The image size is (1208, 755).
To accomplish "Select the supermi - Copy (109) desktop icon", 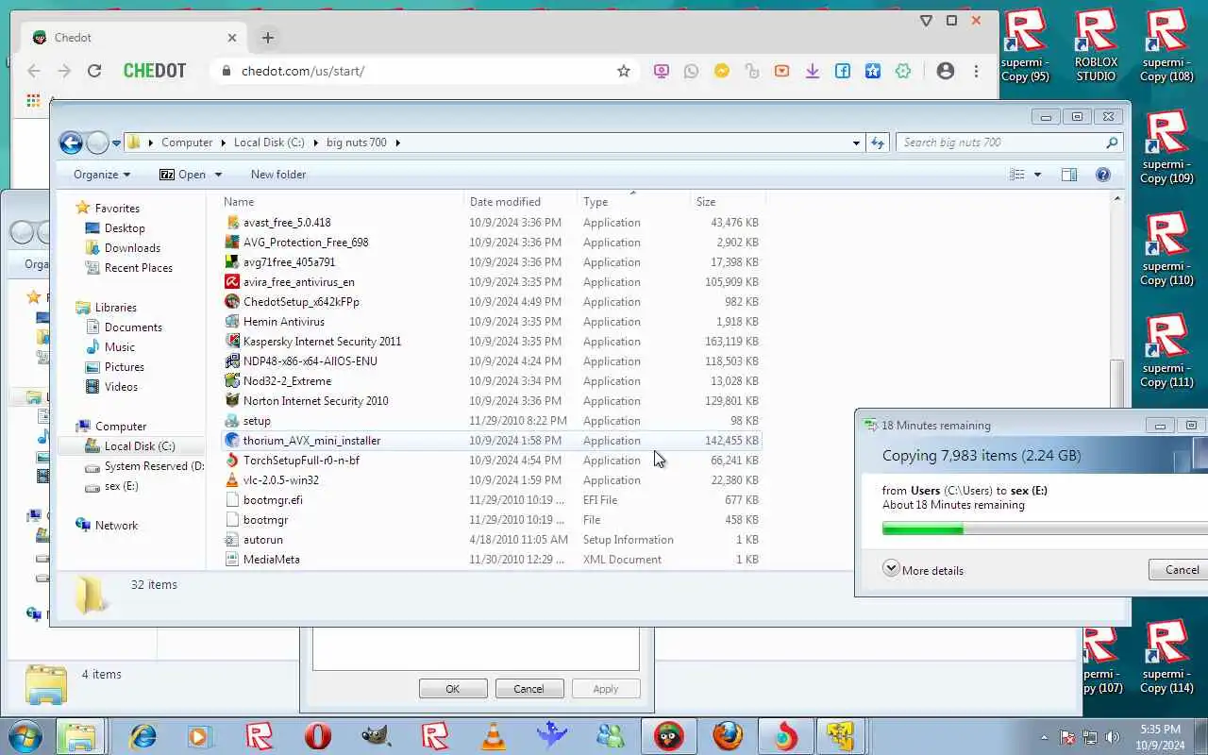I will 1166,147.
